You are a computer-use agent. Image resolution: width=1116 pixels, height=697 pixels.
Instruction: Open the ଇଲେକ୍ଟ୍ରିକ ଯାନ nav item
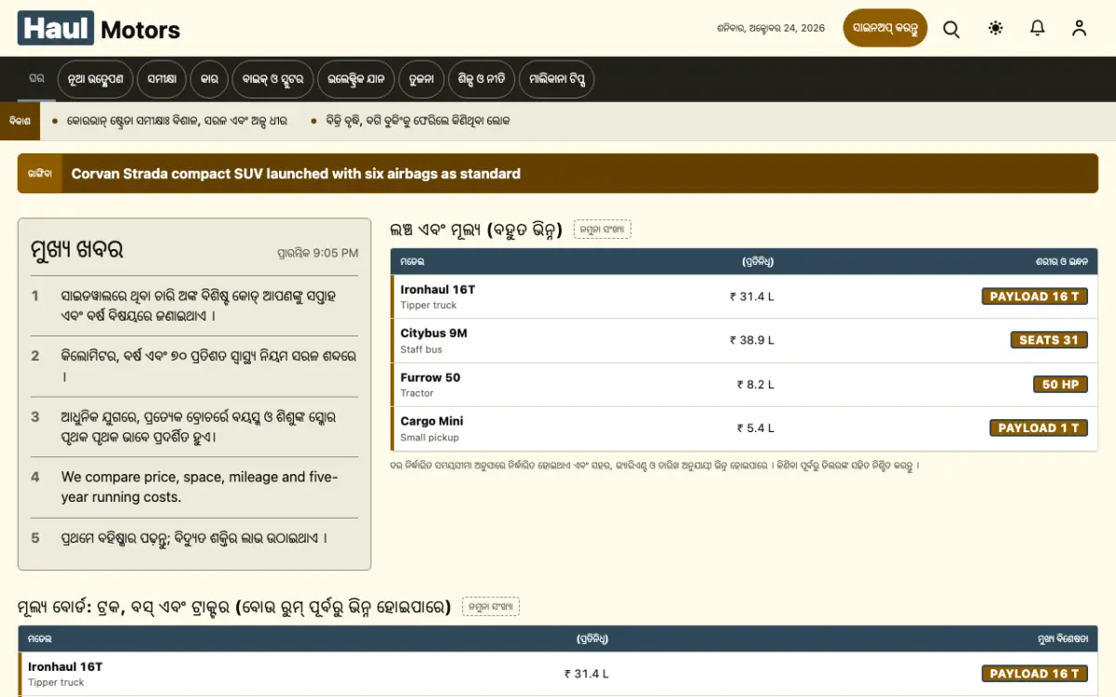[356, 80]
